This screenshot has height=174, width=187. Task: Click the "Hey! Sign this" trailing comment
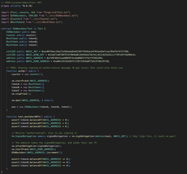[x=153, y=136]
